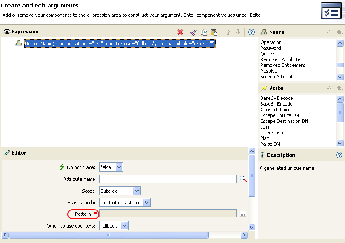Click Editor vertical scroll down arrow
The height and width of the screenshot is (243, 345).
[252, 227]
